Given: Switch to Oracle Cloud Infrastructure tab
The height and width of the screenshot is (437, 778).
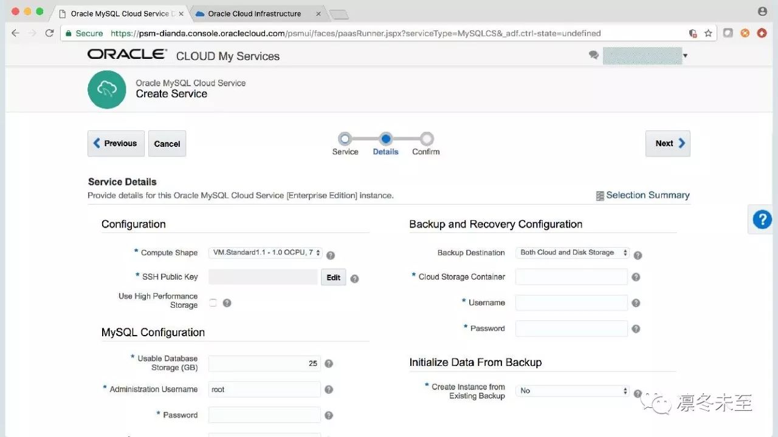Looking at the screenshot, I should click(x=258, y=13).
